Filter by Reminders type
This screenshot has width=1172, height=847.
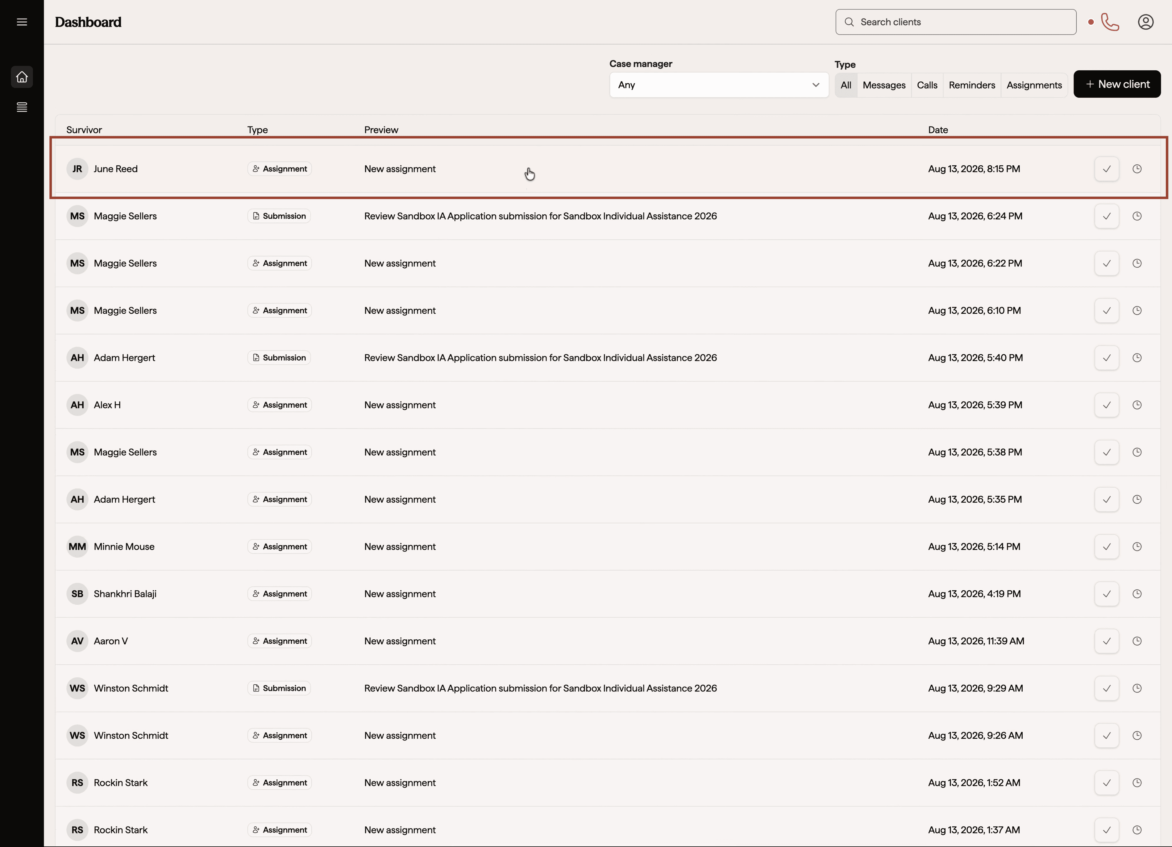(971, 85)
